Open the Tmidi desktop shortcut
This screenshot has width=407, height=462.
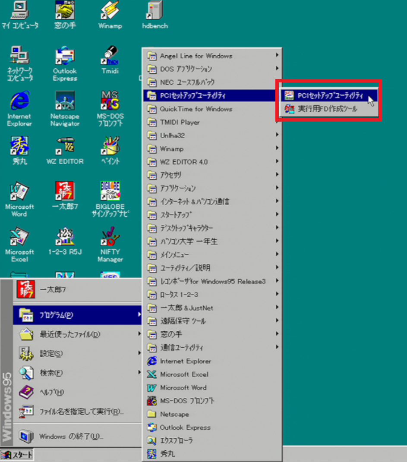[110, 60]
